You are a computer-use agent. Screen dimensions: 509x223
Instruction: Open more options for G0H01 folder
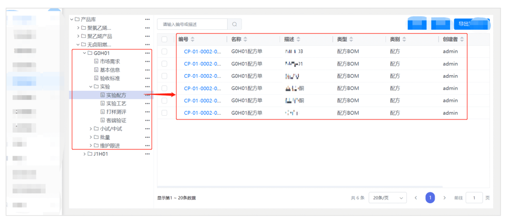[x=148, y=53]
